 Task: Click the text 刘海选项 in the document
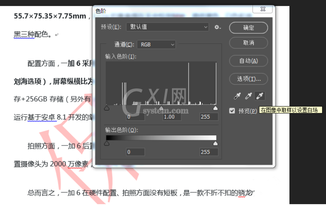[x=27, y=81]
